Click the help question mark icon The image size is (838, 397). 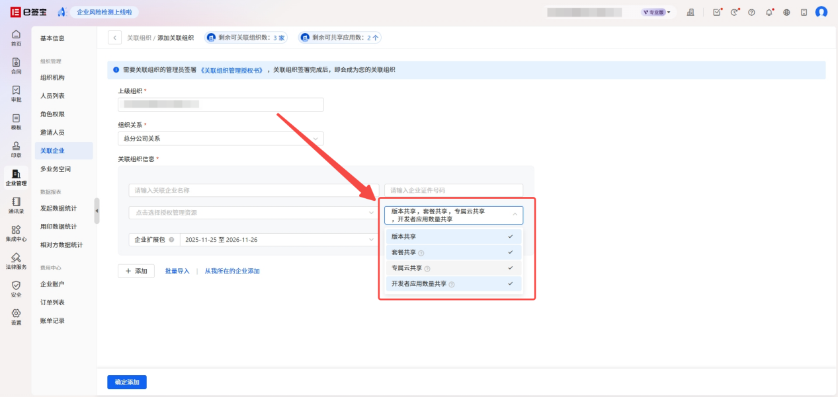[x=751, y=12]
